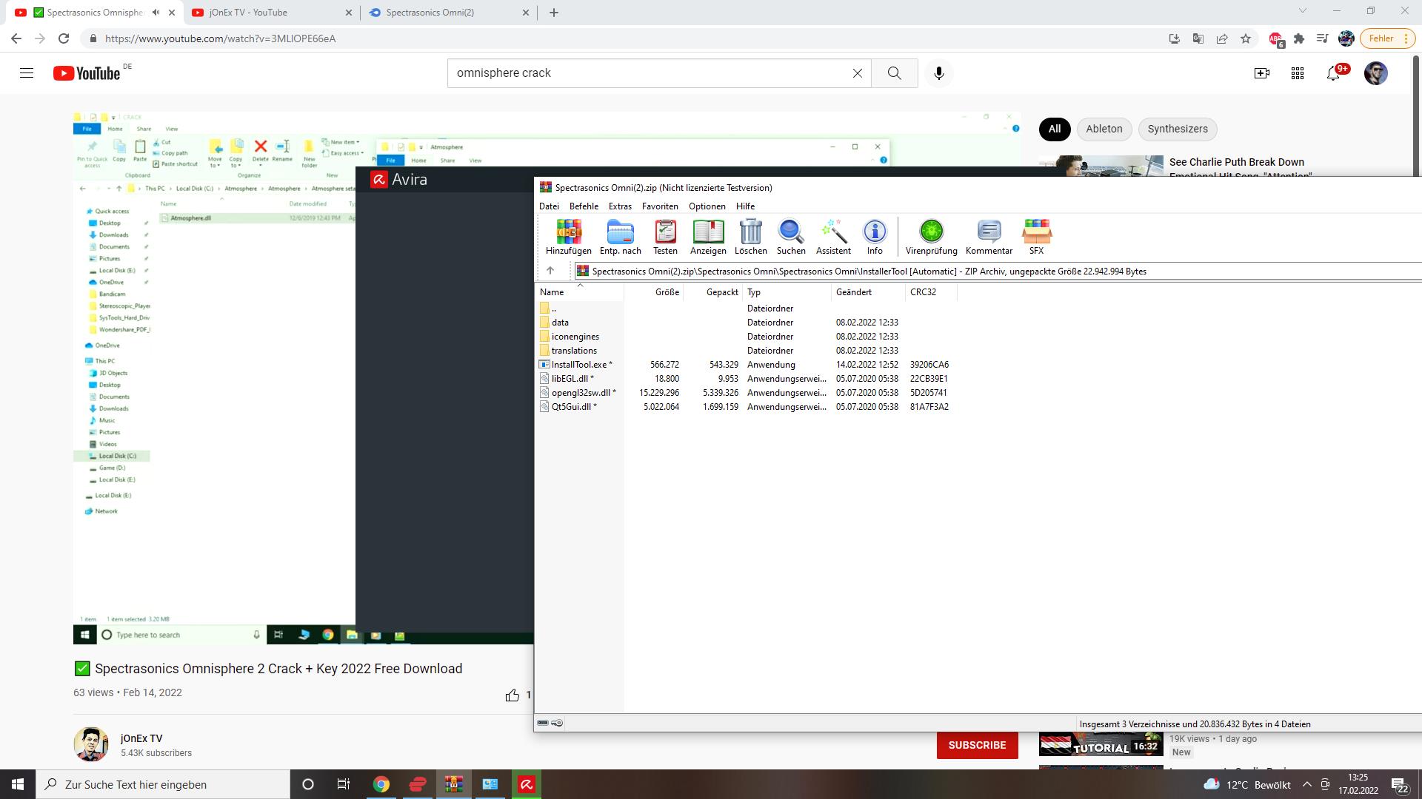Screen dimensions: 1422x799
Task: Go up one folder level arrow
Action: (x=550, y=271)
